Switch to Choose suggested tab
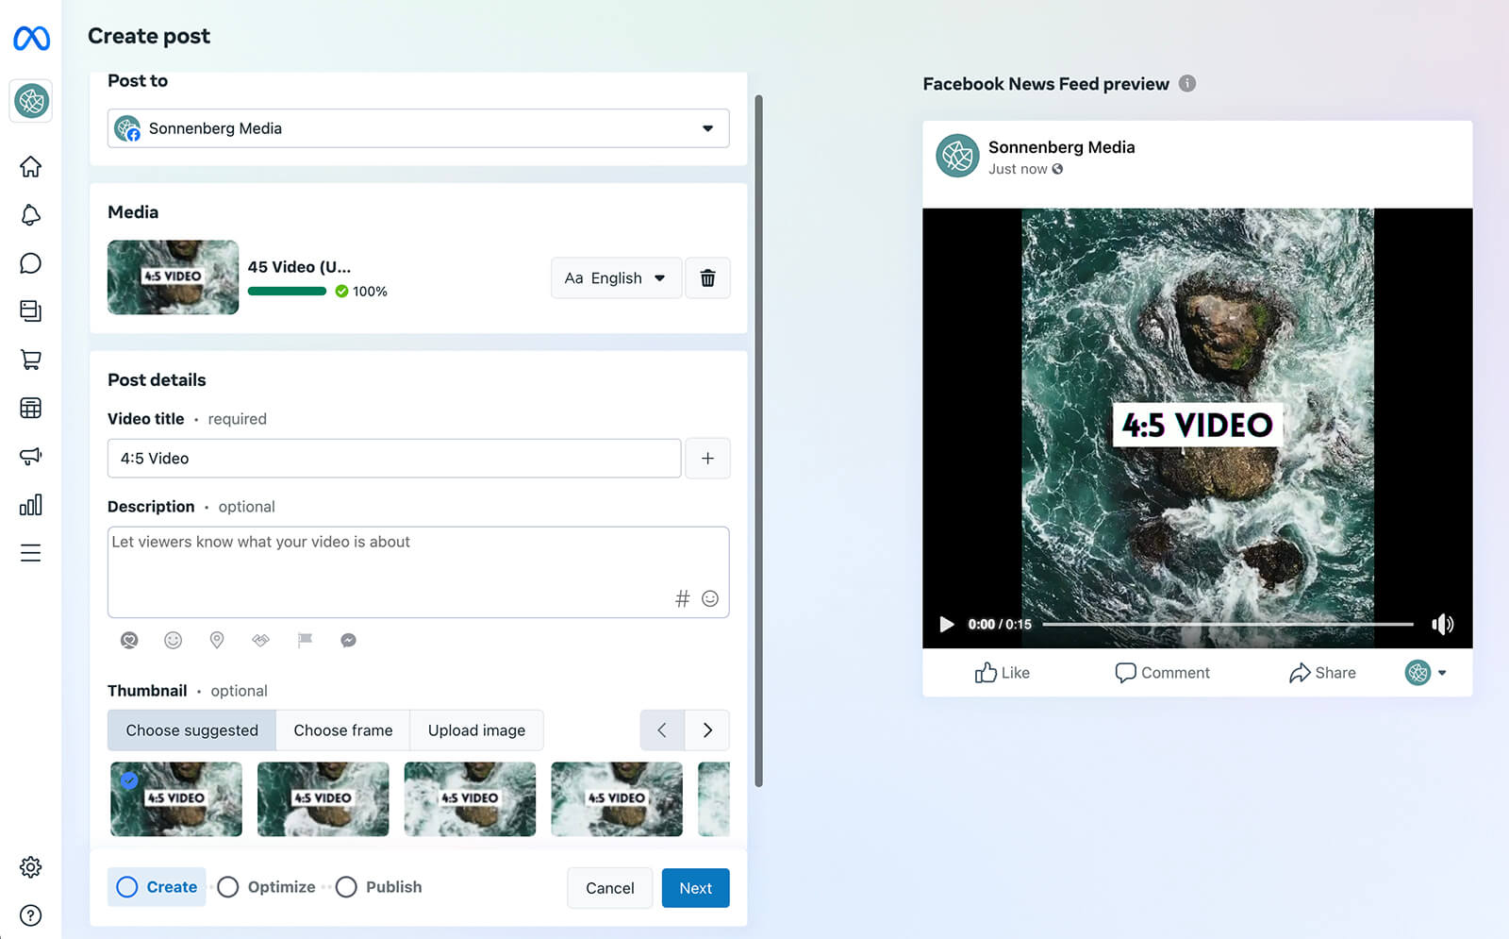Viewport: 1509px width, 939px height. pyautogui.click(x=191, y=730)
